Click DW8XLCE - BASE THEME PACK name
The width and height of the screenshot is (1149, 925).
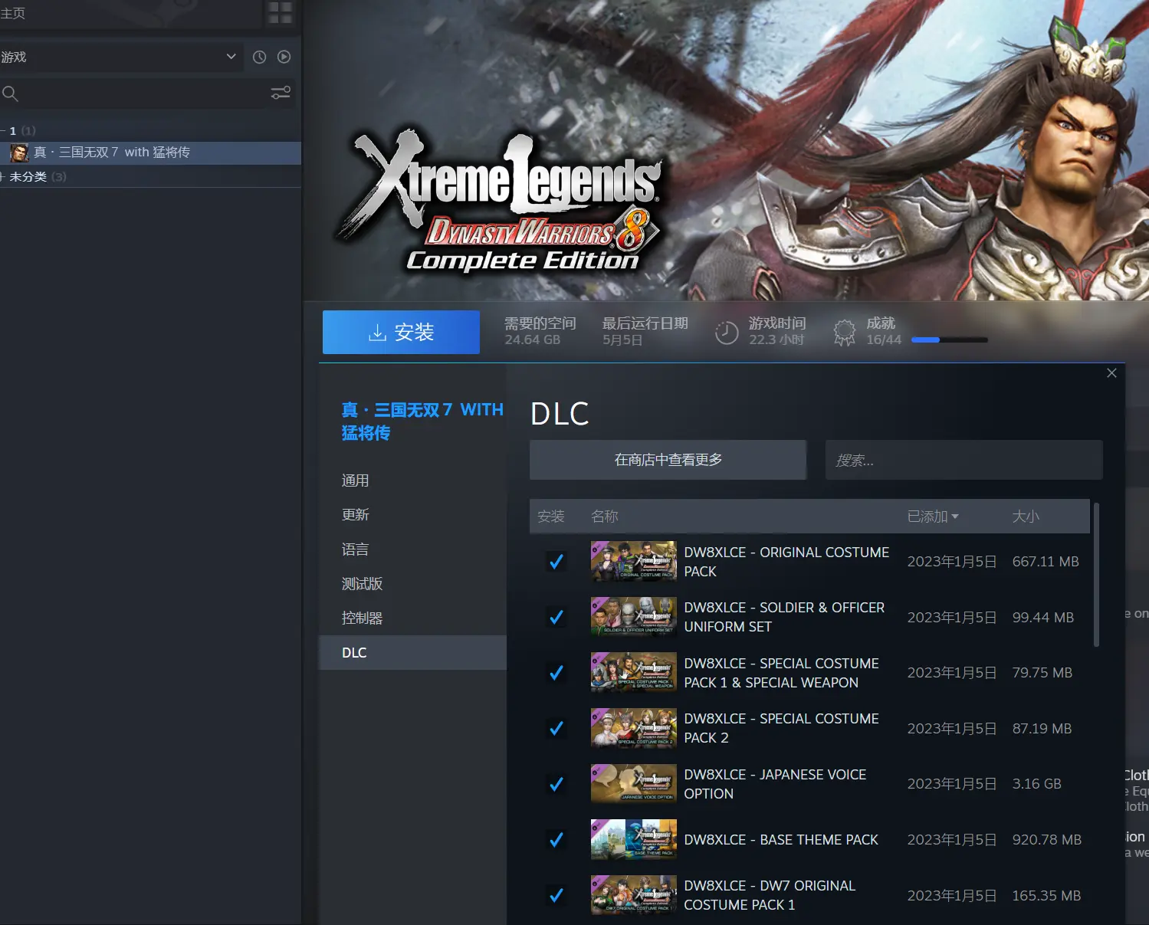781,840
